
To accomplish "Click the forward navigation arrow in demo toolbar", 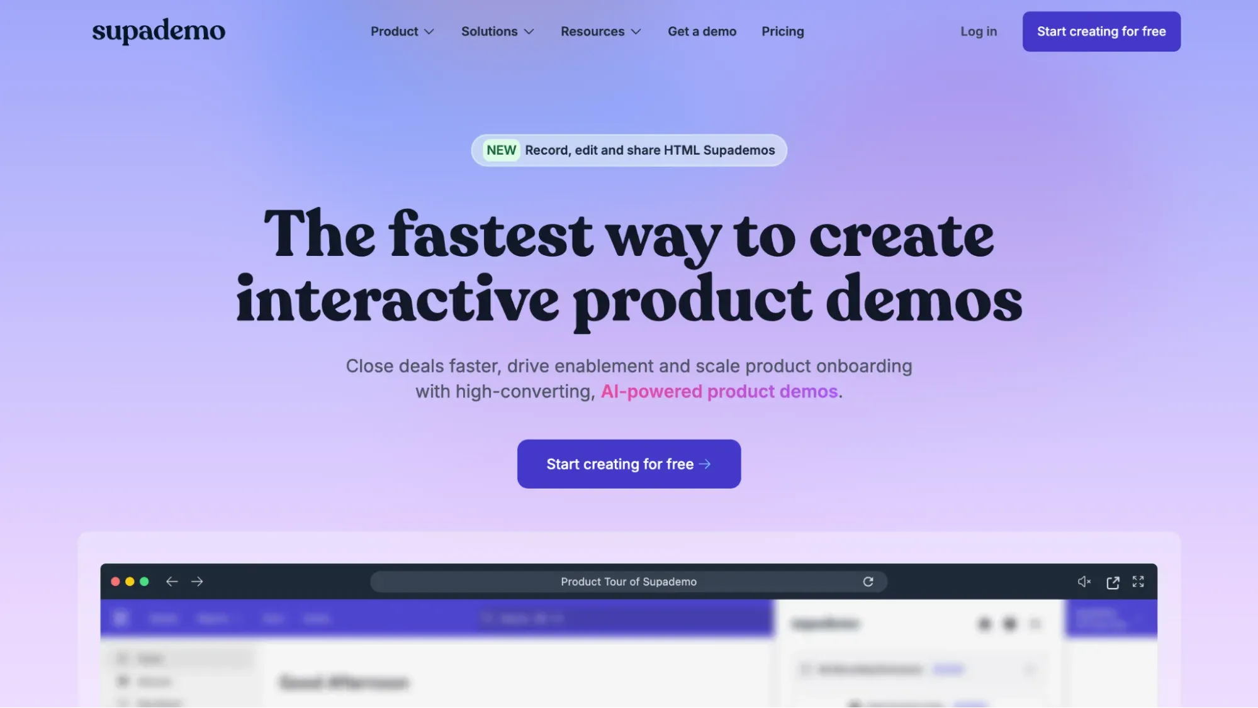I will (x=196, y=581).
